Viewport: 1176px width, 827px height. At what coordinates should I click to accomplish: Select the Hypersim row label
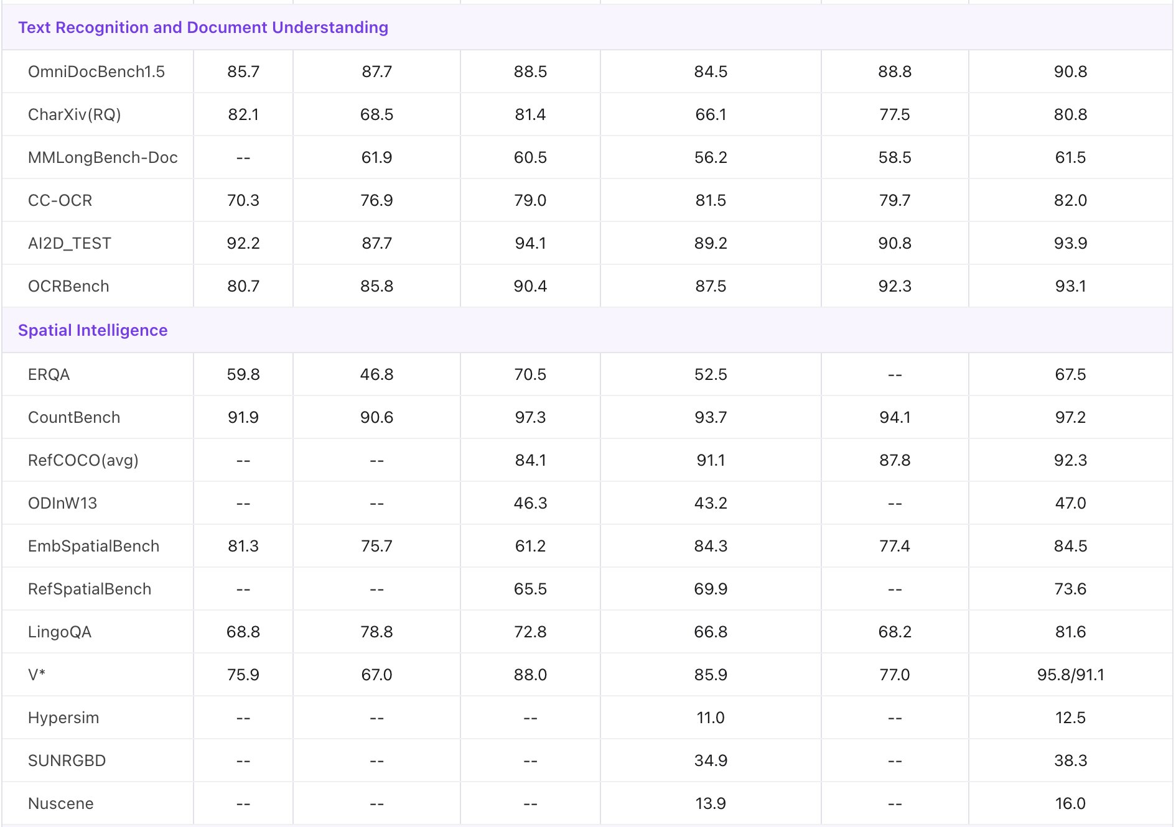[63, 718]
